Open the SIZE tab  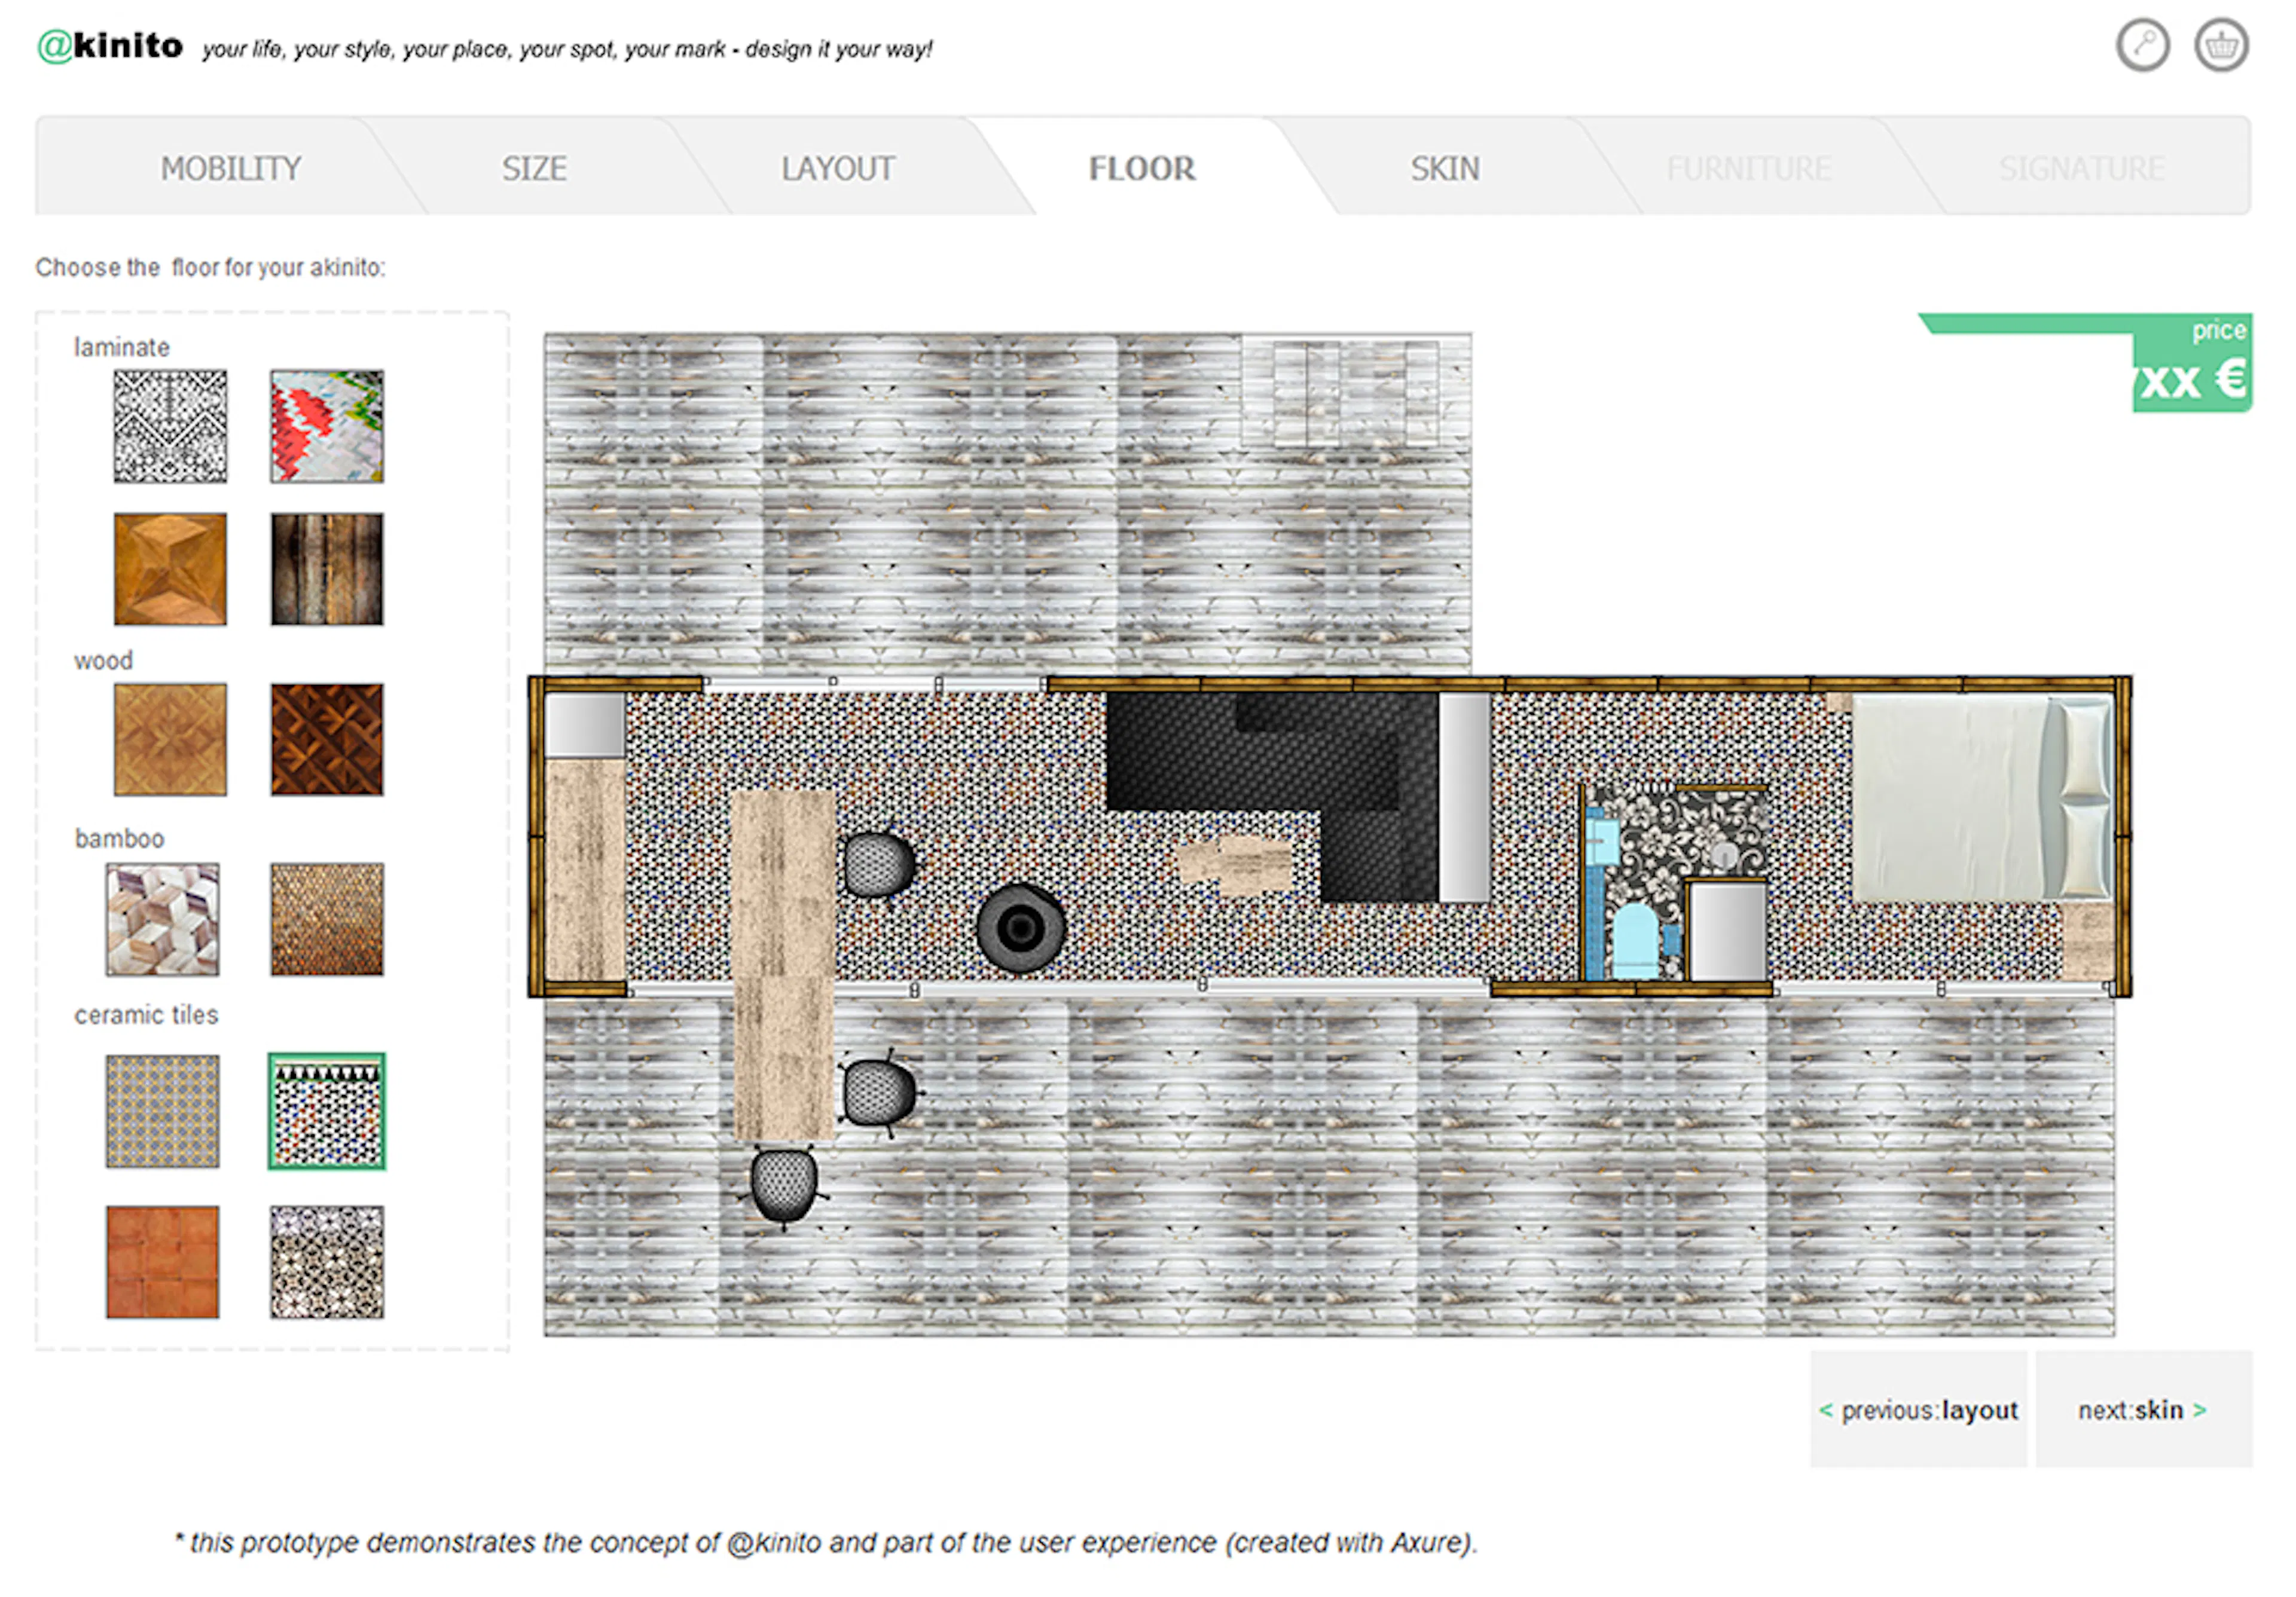click(534, 168)
